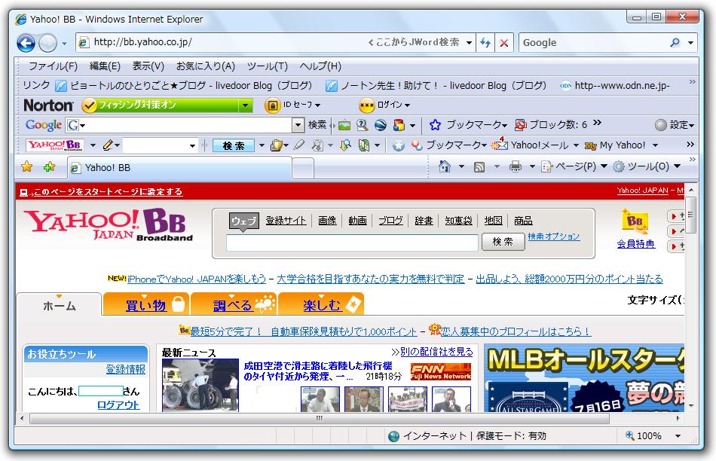Click My Yahoo! icon

point(590,145)
